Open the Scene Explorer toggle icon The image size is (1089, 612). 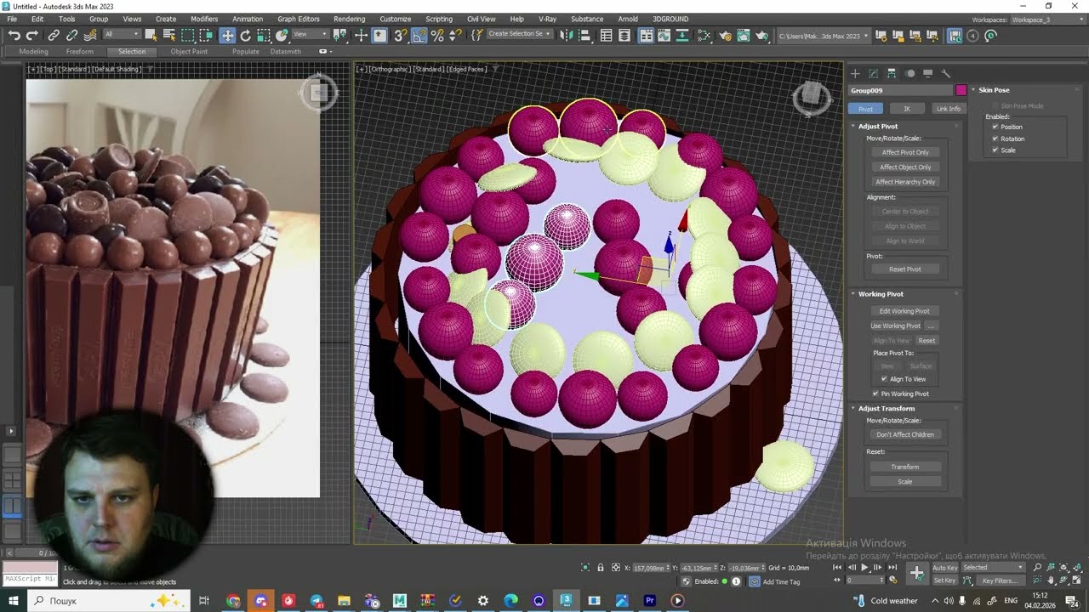[606, 35]
